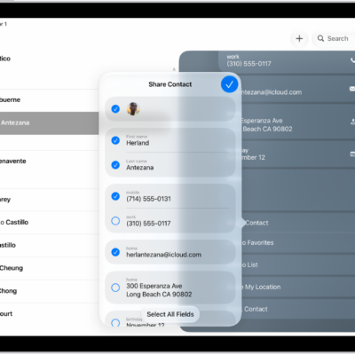Uncheck mobile (714) 555-0131 field

pyautogui.click(x=115, y=196)
